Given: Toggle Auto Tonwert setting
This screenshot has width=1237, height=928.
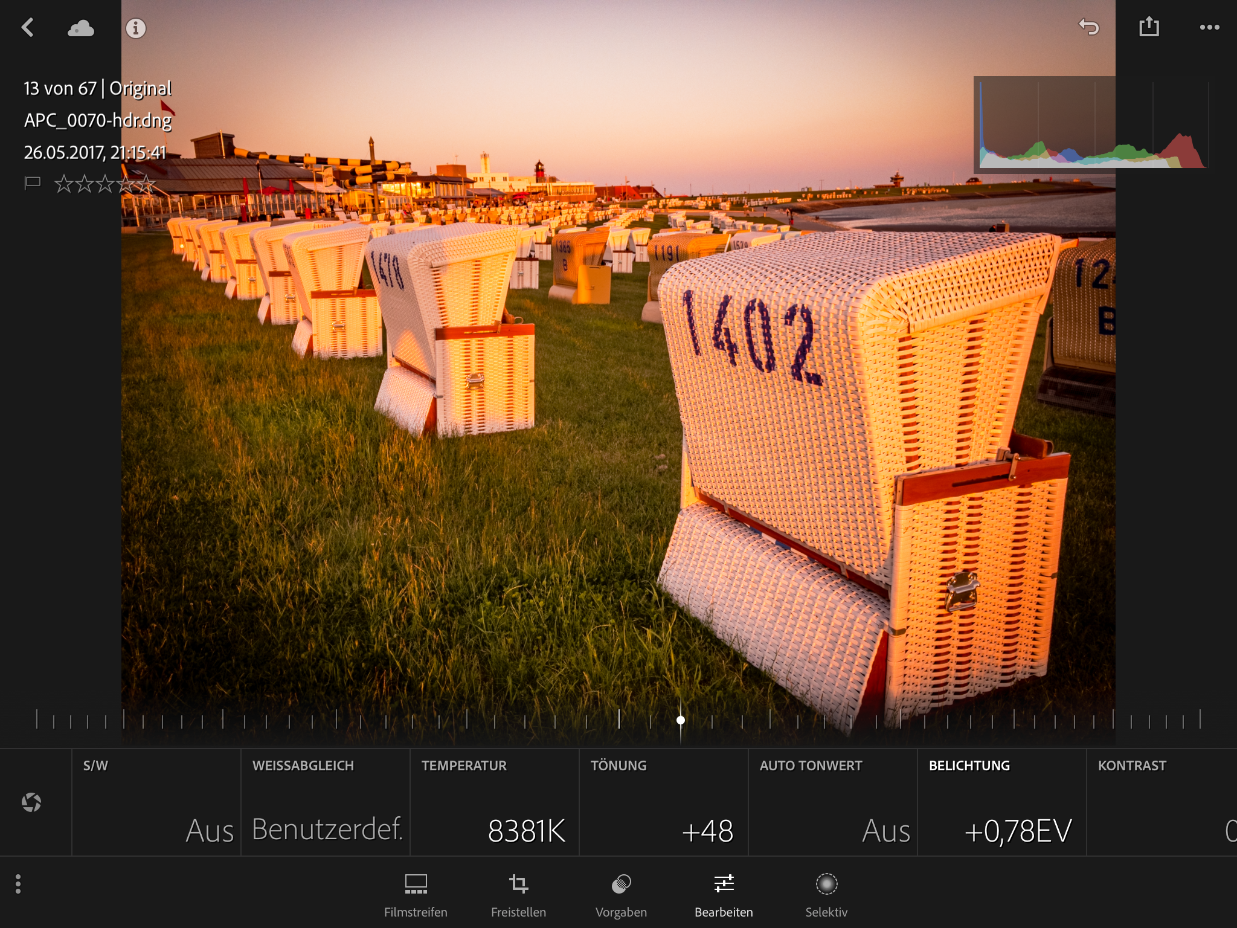Looking at the screenshot, I should 833,802.
